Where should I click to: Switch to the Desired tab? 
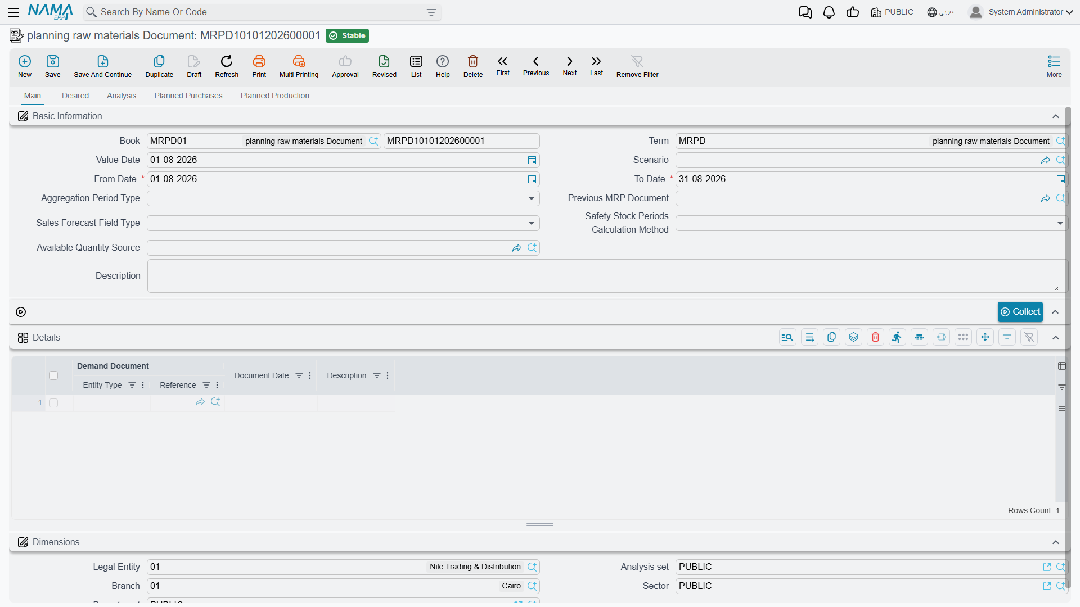(x=75, y=96)
